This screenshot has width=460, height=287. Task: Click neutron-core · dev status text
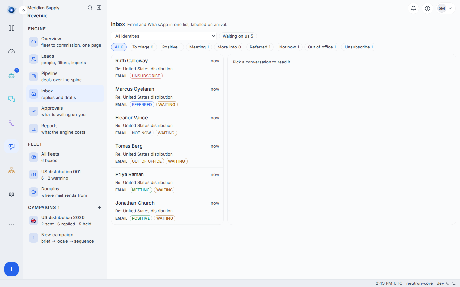(425, 283)
